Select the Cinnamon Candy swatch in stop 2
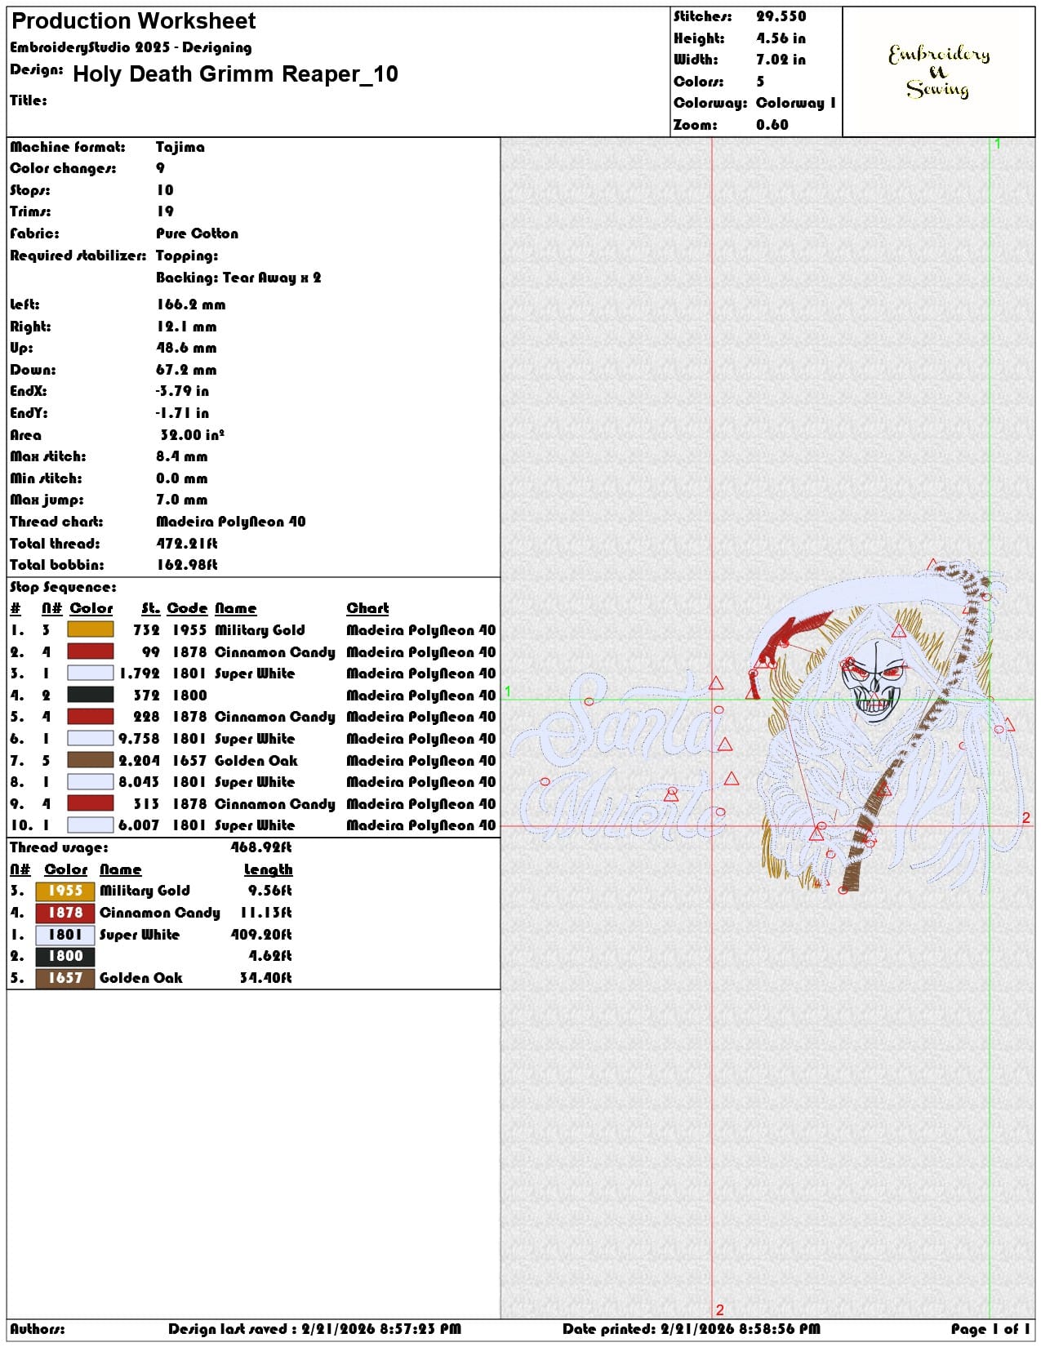1041x1347 pixels. 90,651
